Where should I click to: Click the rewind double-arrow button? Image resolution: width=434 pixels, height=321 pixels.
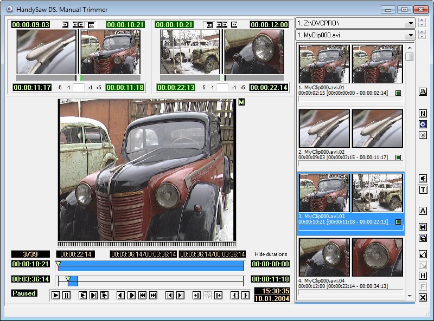(143, 296)
